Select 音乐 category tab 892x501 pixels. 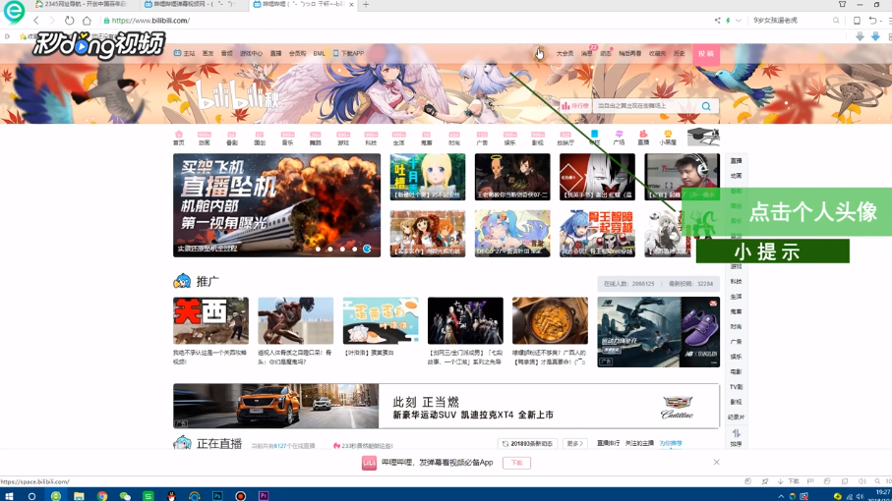[288, 139]
